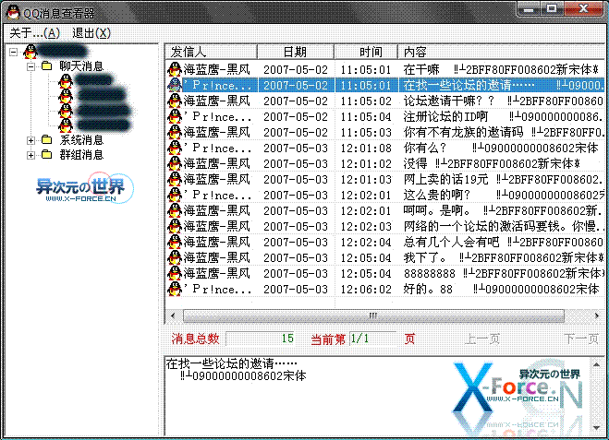The height and width of the screenshot is (440, 609).
Task: Click time cell 12:01:08
Action: pos(366,149)
